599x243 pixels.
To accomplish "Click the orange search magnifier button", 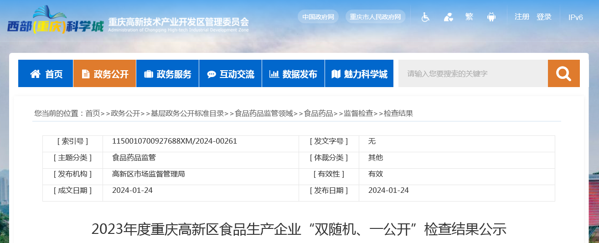I will (564, 73).
